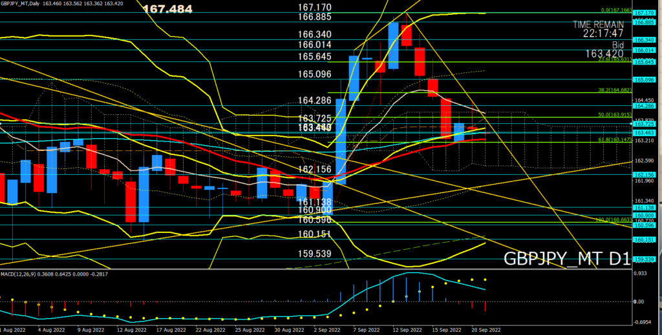Click the 163.210 price-axis value
The width and height of the screenshot is (662, 335).
click(645, 140)
